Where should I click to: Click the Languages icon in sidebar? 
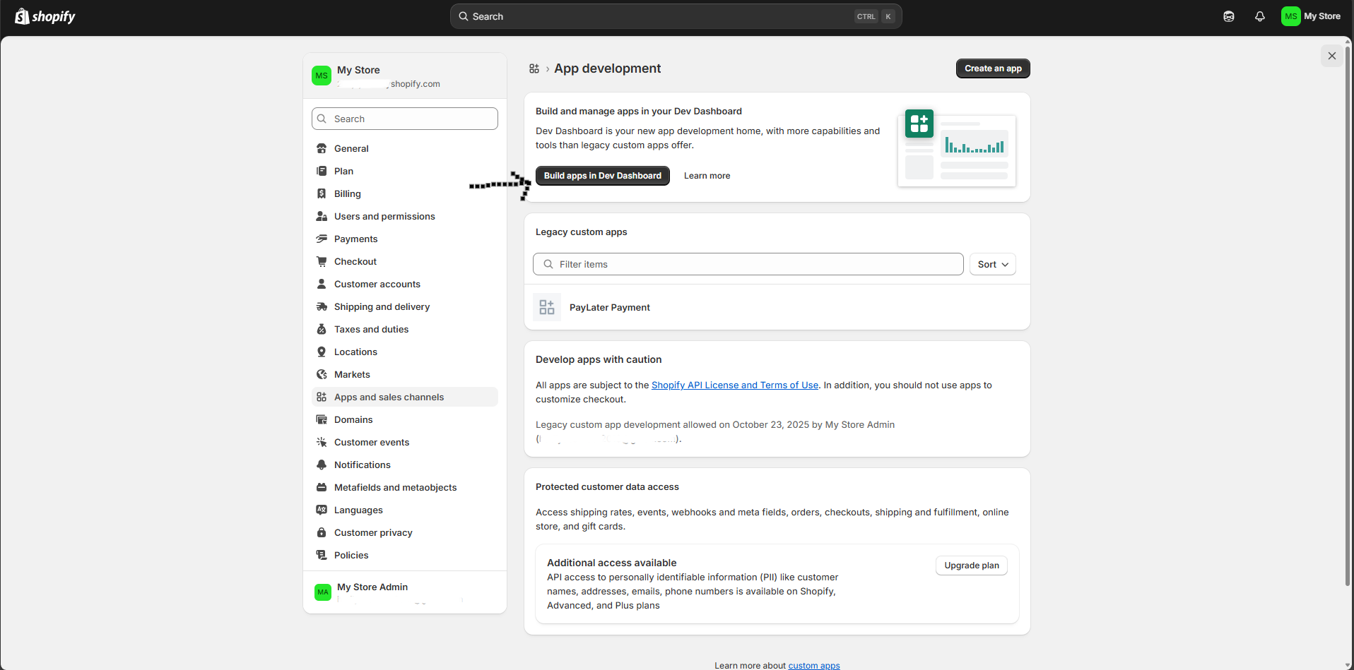point(322,510)
